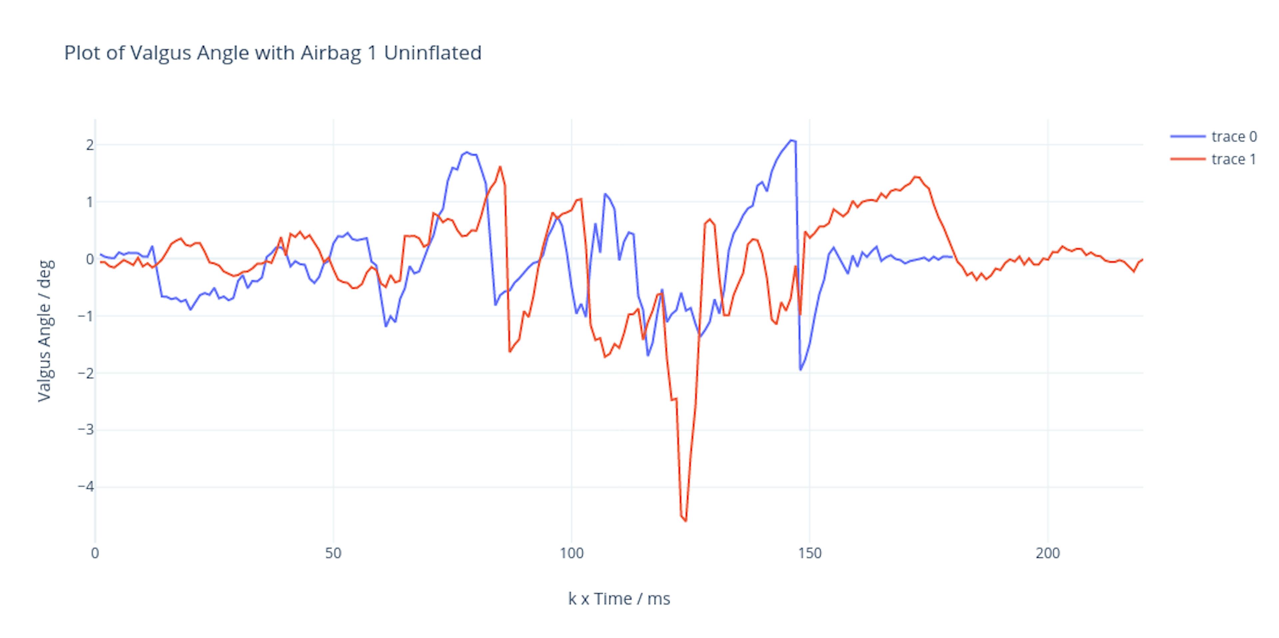Viewport: 1279px width, 638px height.
Task: Toggle trace 1 visibility in legend
Action: click(x=1234, y=159)
